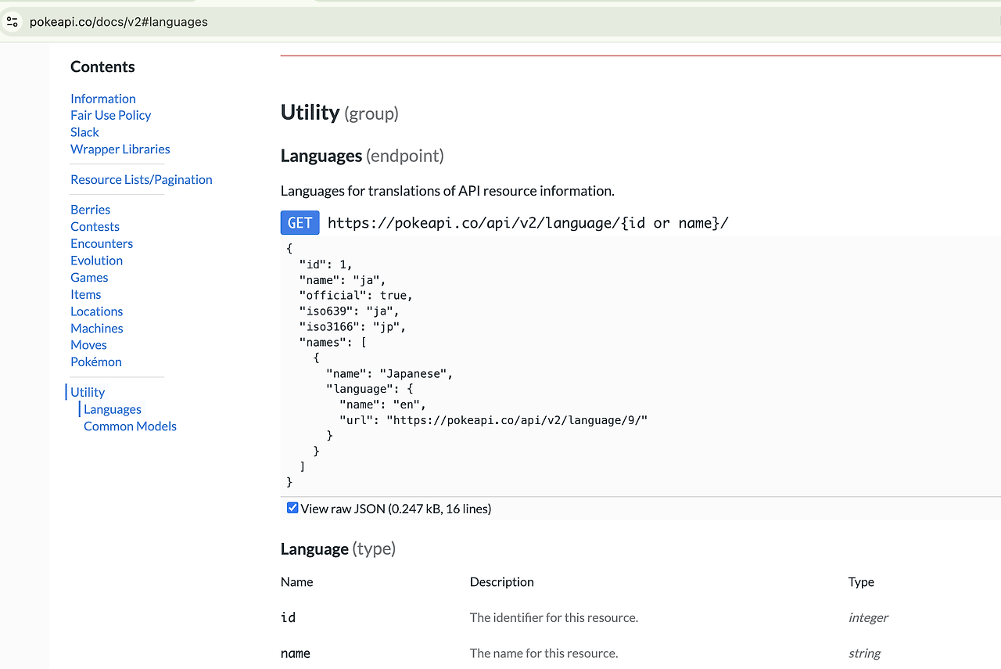Viewport: 1001px width, 669px height.
Task: Open the Slack section link
Action: tap(84, 132)
